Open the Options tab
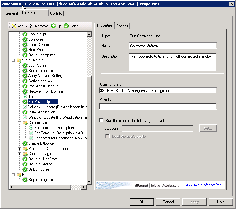The width and height of the screenshot is (236, 209). click(122, 26)
